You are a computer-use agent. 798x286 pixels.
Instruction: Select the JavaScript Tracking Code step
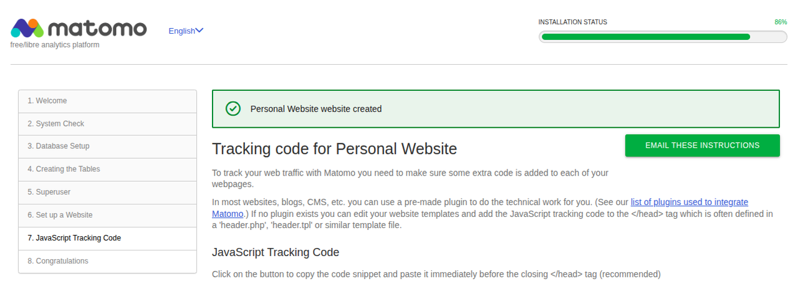[74, 238]
